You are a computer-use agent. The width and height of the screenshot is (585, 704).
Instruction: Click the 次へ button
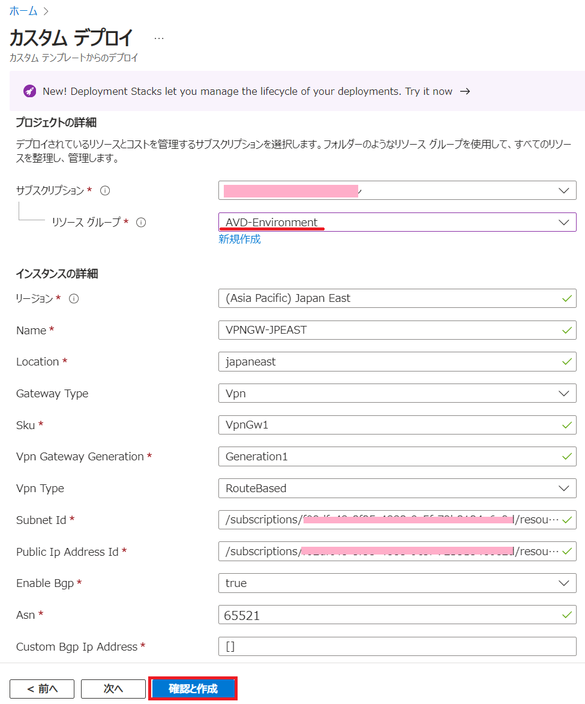113,689
